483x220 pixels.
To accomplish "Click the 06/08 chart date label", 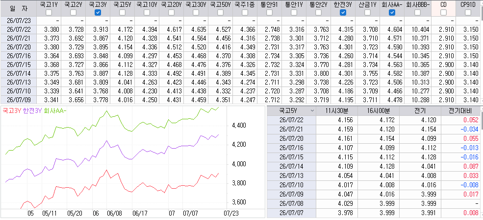I will (x=113, y=213).
